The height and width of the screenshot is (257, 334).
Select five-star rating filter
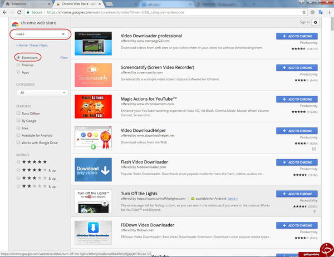coord(18,162)
